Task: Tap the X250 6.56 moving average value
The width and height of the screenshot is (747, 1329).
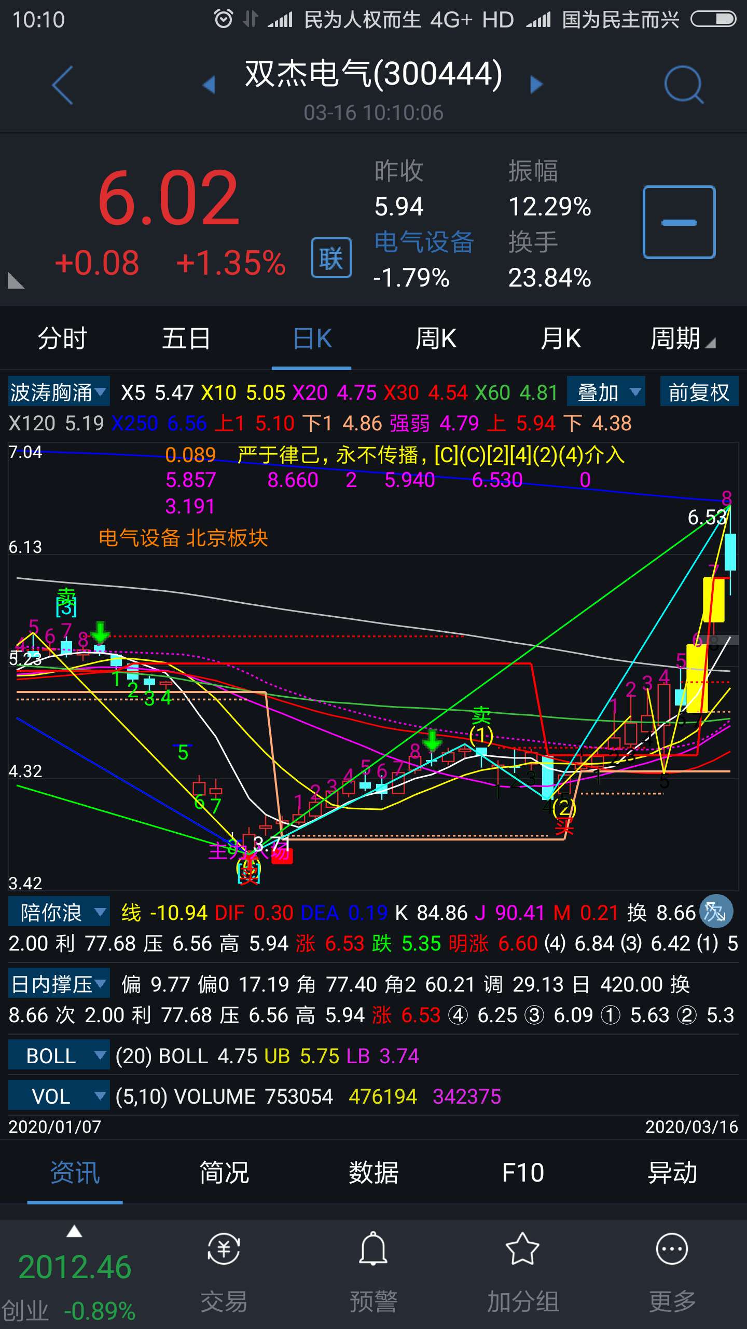Action: pos(159,424)
